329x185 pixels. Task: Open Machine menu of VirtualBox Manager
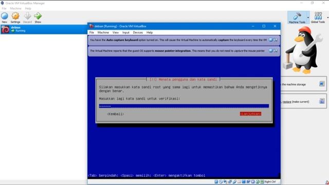point(16,8)
